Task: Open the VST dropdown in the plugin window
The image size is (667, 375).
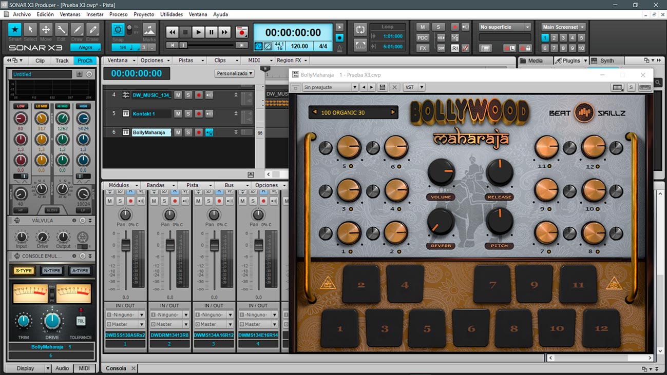Action: (414, 88)
